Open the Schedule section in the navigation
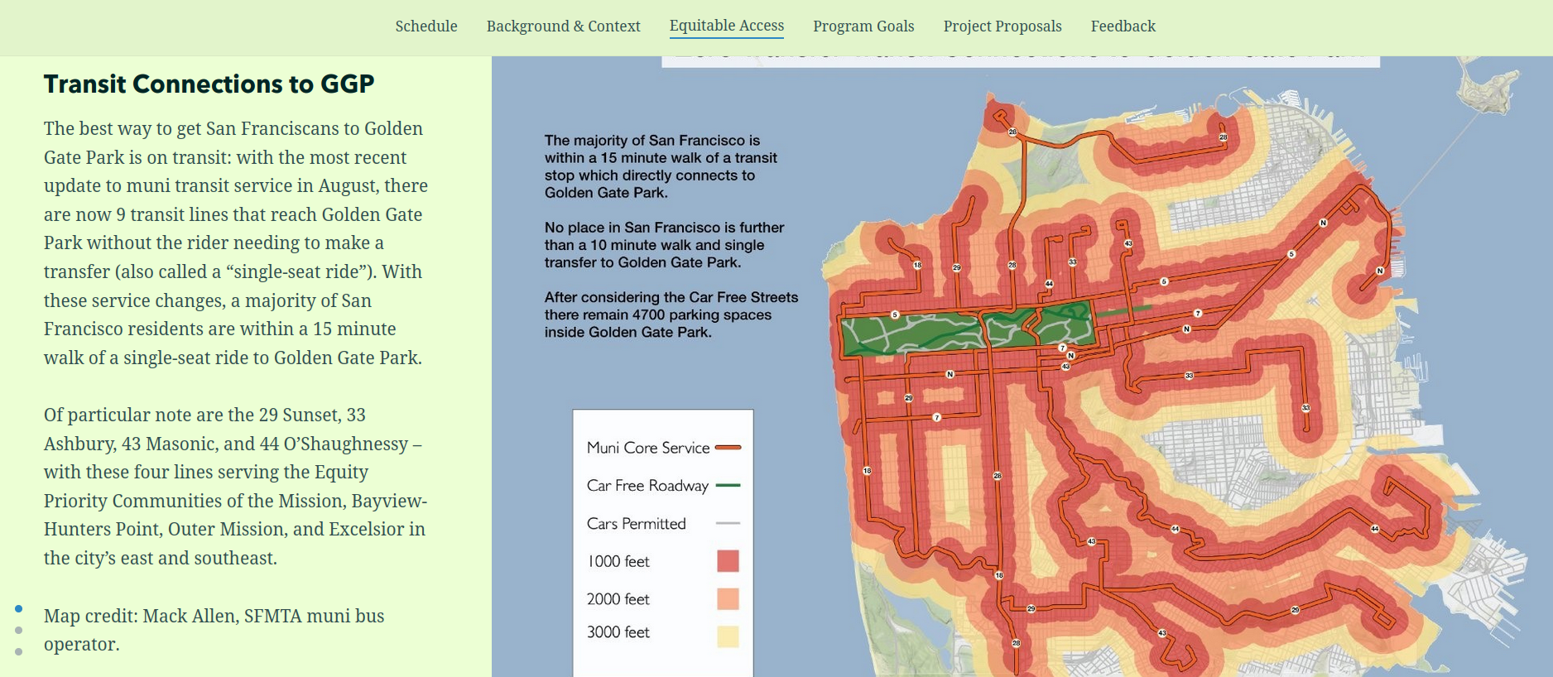 (426, 26)
